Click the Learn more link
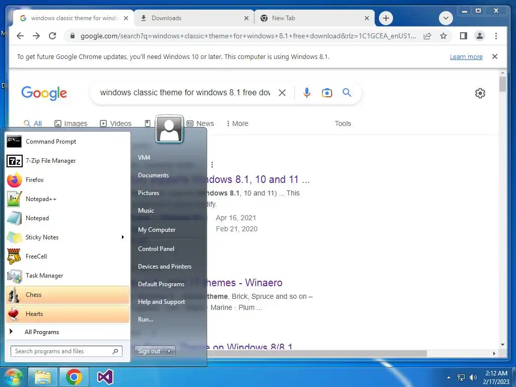Screen dimensions: 516x387 pyautogui.click(x=466, y=56)
